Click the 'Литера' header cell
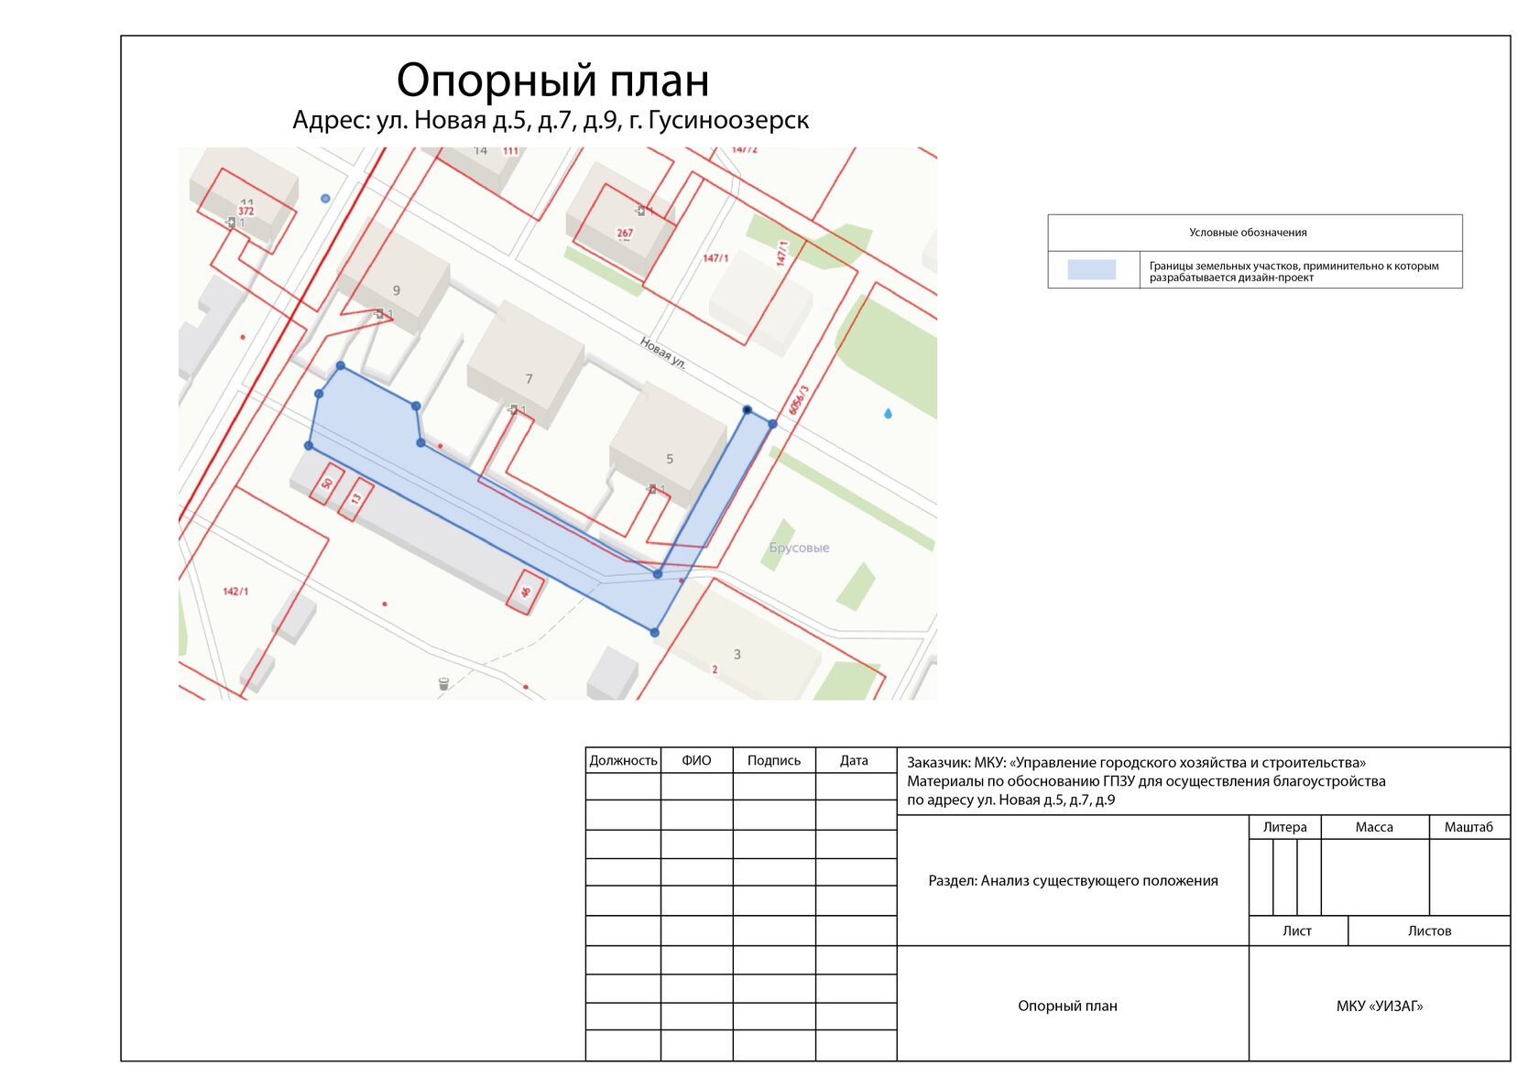The width and height of the screenshot is (1539, 1088). coord(1285,827)
